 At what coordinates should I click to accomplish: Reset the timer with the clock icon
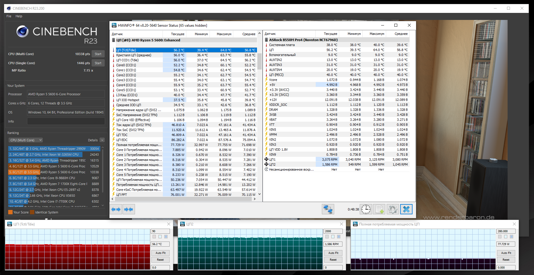click(x=366, y=209)
